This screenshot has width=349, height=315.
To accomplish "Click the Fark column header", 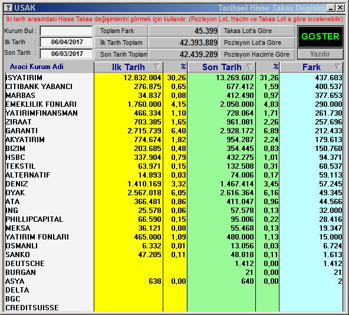I will (x=311, y=67).
